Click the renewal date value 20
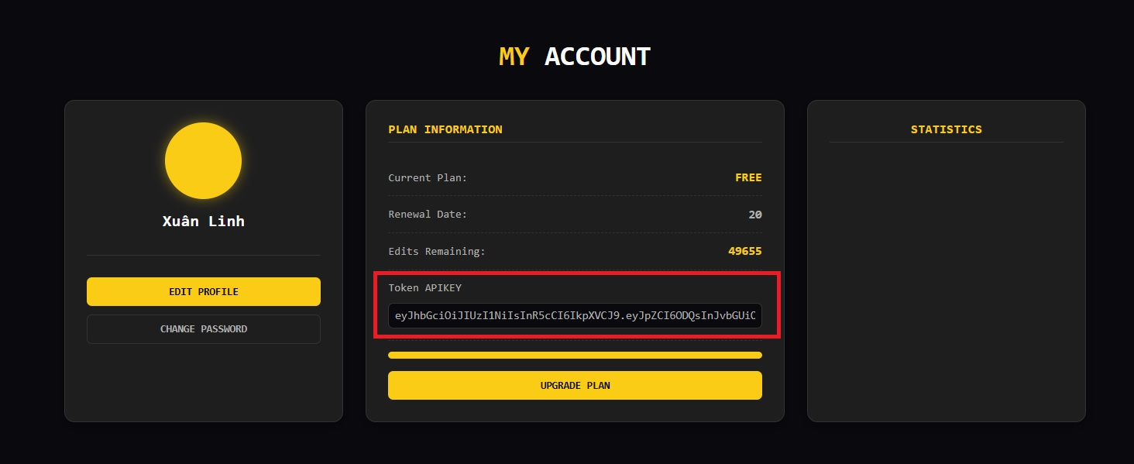 tap(754, 215)
